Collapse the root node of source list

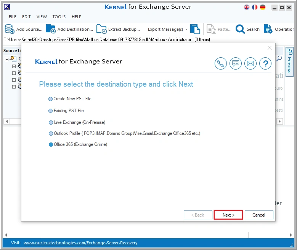(x=6, y=59)
